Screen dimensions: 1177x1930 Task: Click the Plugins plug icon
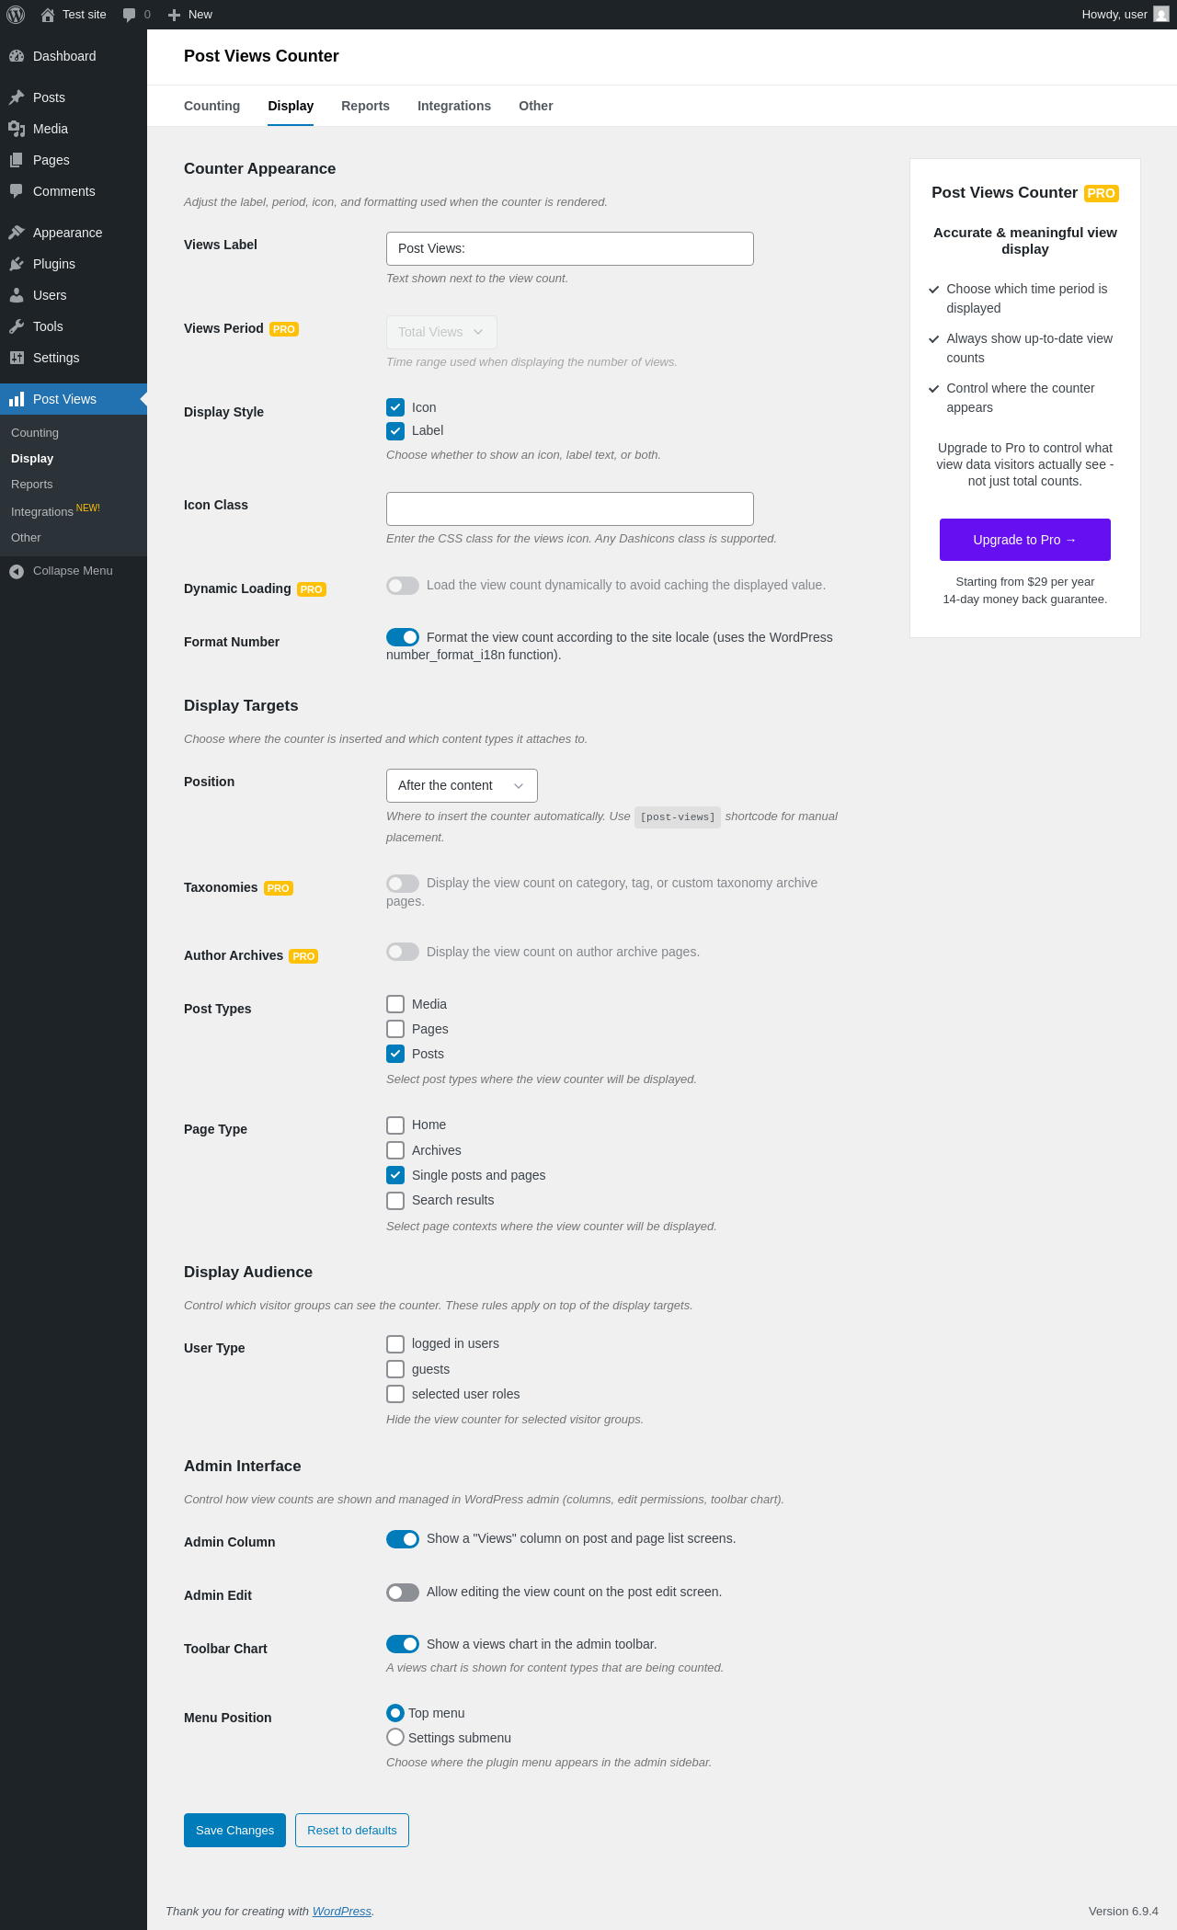17,264
